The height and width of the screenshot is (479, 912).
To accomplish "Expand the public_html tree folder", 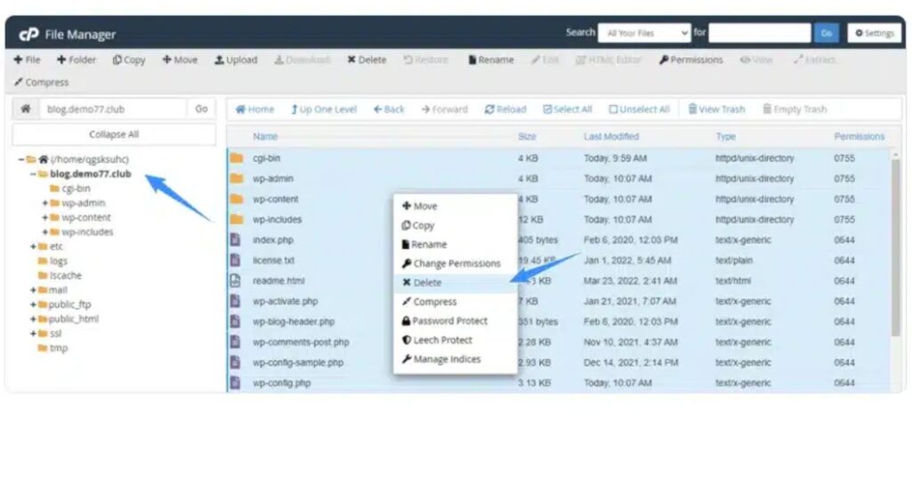I will [x=33, y=319].
